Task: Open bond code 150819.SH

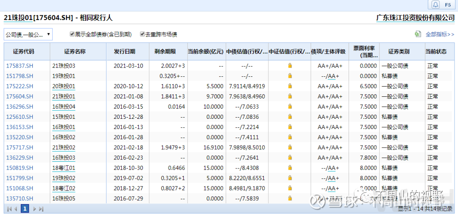Action: coord(20,168)
